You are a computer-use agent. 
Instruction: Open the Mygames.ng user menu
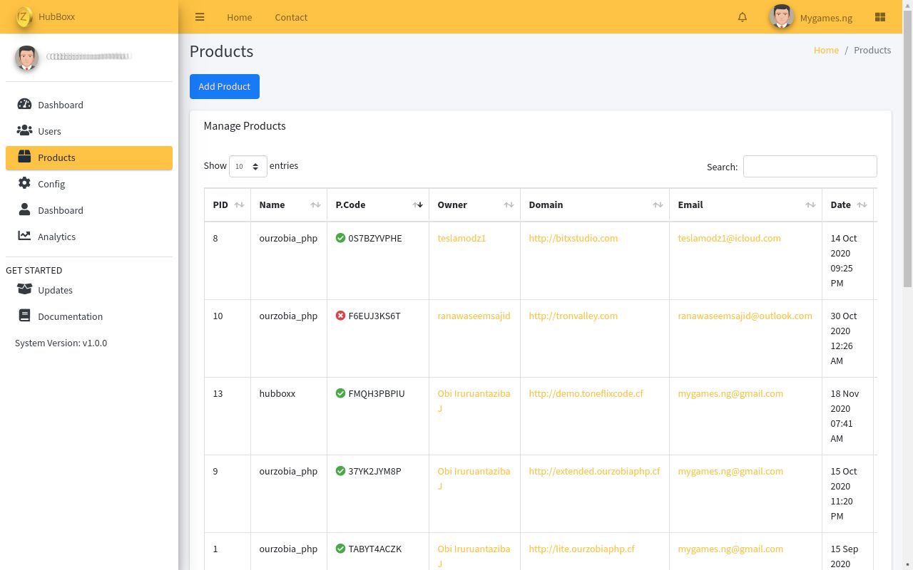pos(812,17)
